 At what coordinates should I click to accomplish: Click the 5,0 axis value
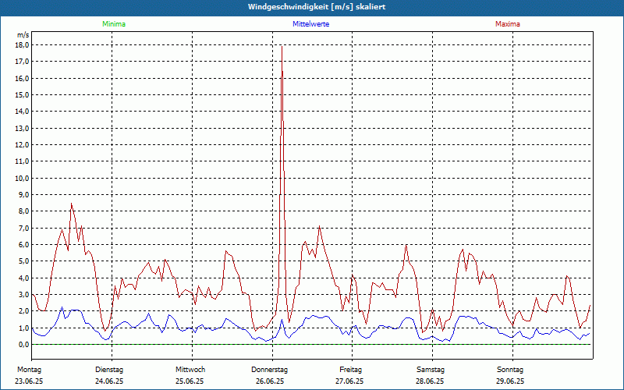pos(24,261)
